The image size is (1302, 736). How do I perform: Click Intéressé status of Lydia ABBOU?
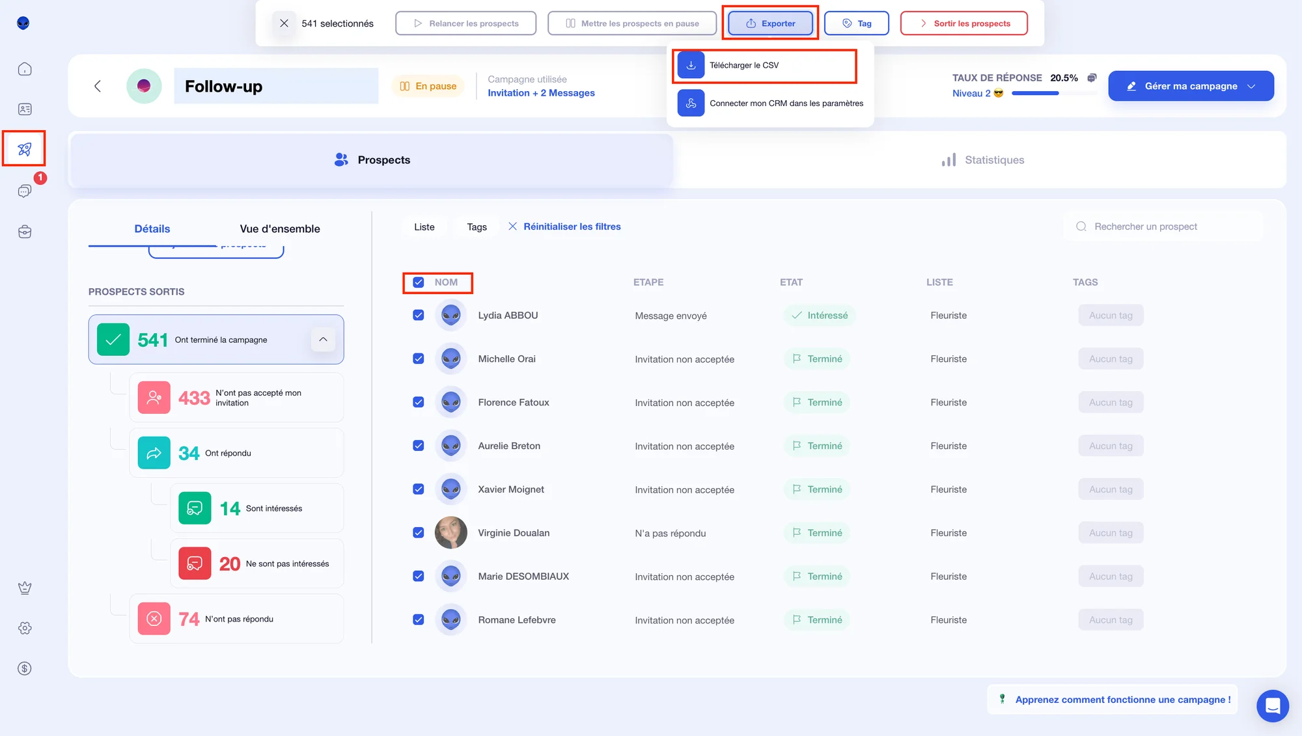[820, 315]
